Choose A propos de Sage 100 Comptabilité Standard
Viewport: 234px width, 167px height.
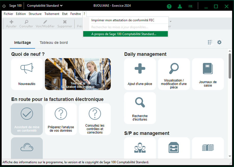click(126, 34)
